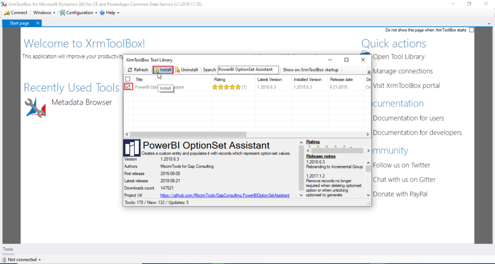Open Tool Library toolbar overflow arrow
The image size is (495, 264).
[x=368, y=72]
